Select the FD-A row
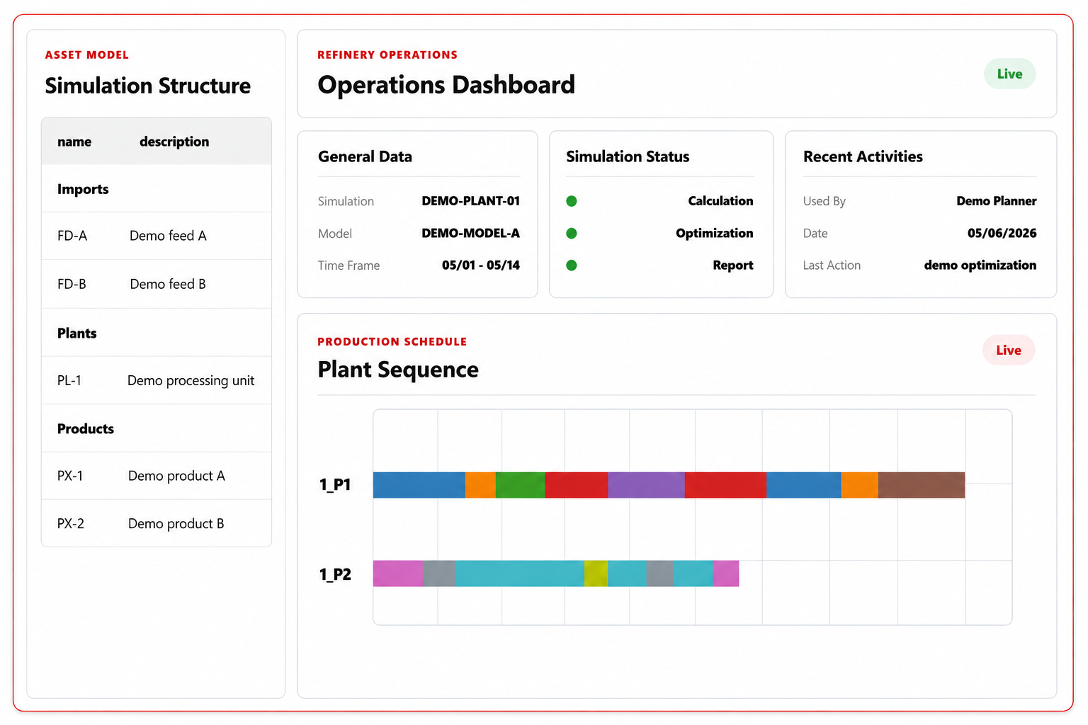 pos(157,236)
